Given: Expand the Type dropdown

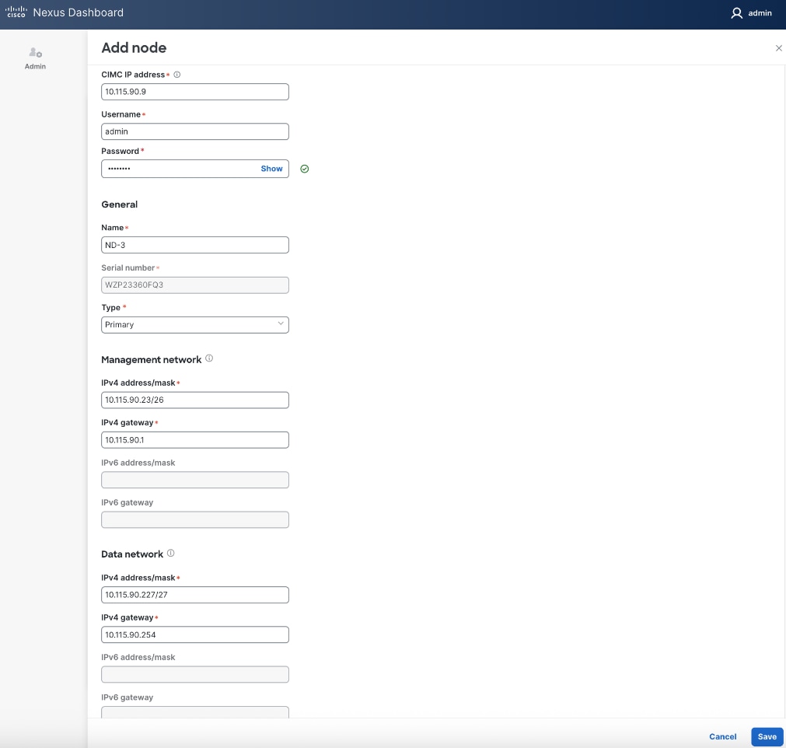Looking at the screenshot, I should tap(280, 324).
